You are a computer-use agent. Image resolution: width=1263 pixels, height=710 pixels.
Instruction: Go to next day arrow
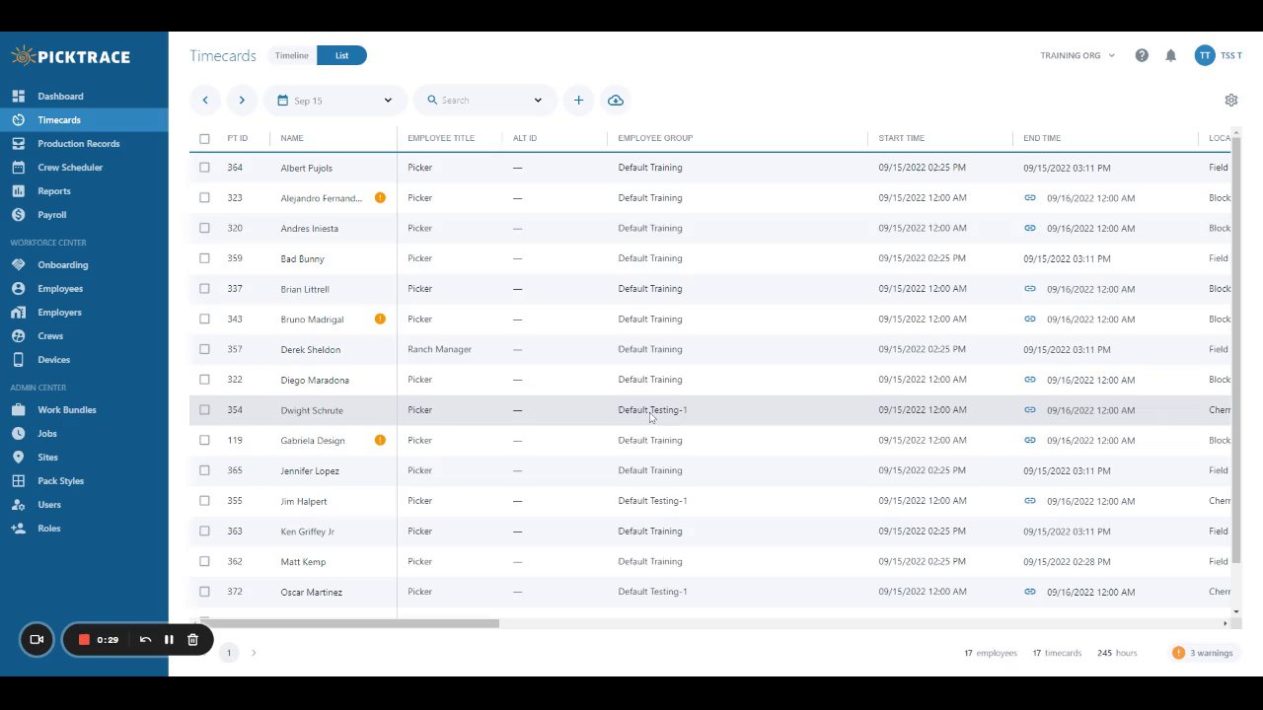click(242, 100)
